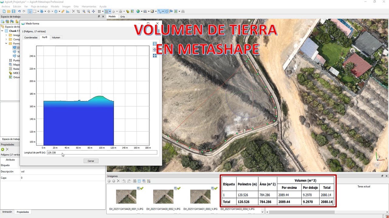Click the Add chunk icon in workspace

click(x=3, y=21)
